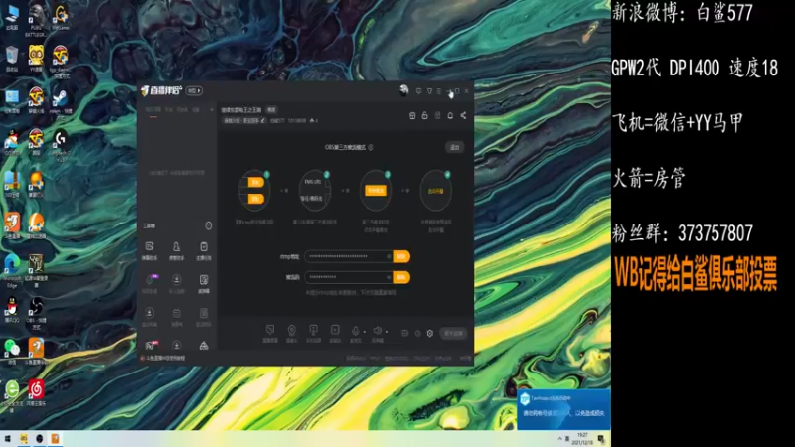Open the chess-pawn tool in the toolbox

point(177,250)
